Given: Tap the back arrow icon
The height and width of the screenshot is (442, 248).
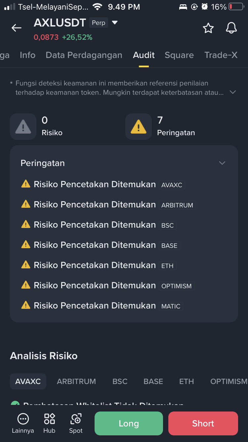Looking at the screenshot, I should point(17,28).
